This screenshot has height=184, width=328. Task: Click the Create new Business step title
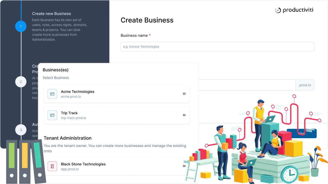click(x=52, y=14)
